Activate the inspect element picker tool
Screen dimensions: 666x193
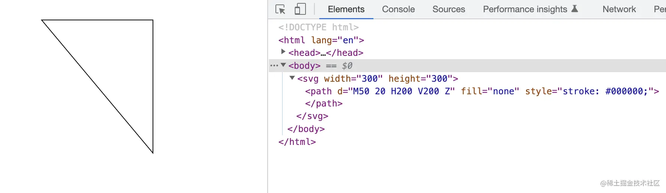280,9
